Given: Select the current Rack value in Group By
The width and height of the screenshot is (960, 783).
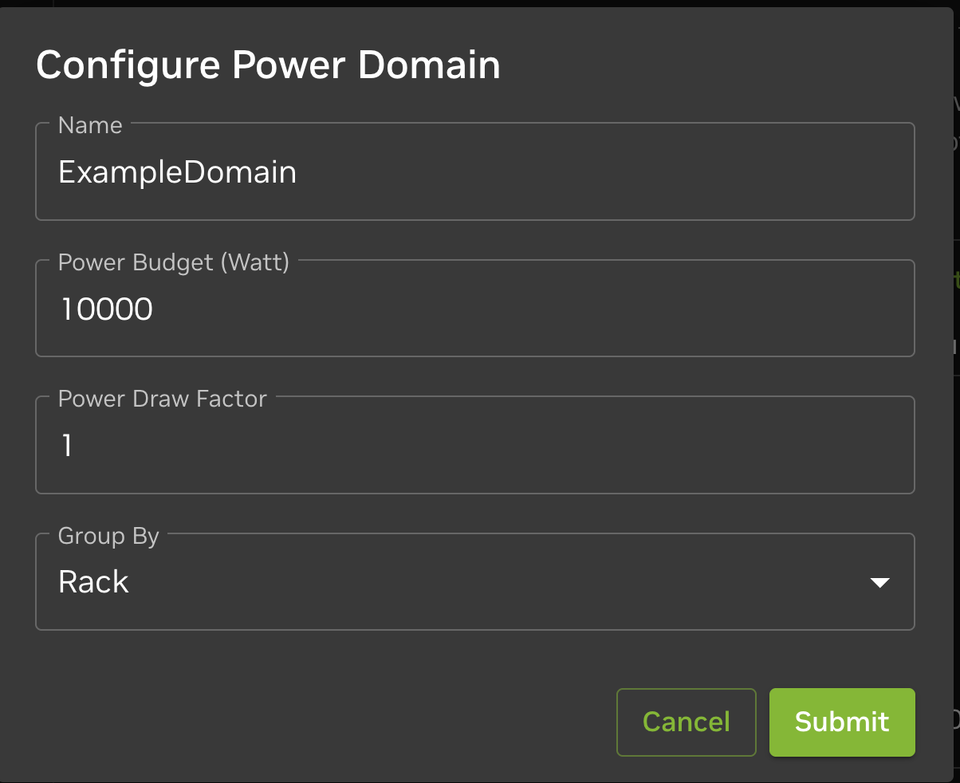Looking at the screenshot, I should click(93, 583).
